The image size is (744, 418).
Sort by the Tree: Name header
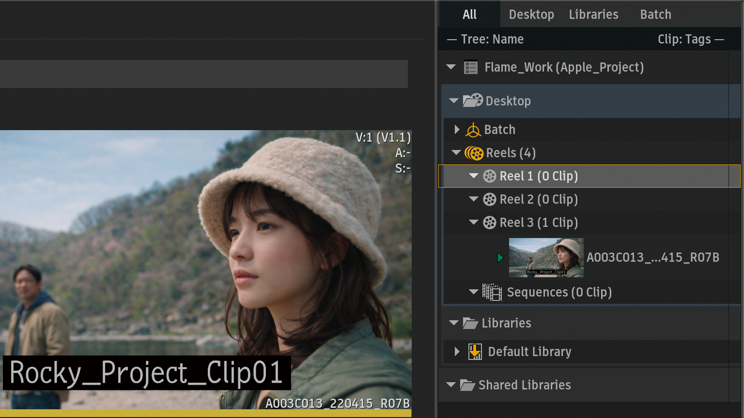pos(492,39)
